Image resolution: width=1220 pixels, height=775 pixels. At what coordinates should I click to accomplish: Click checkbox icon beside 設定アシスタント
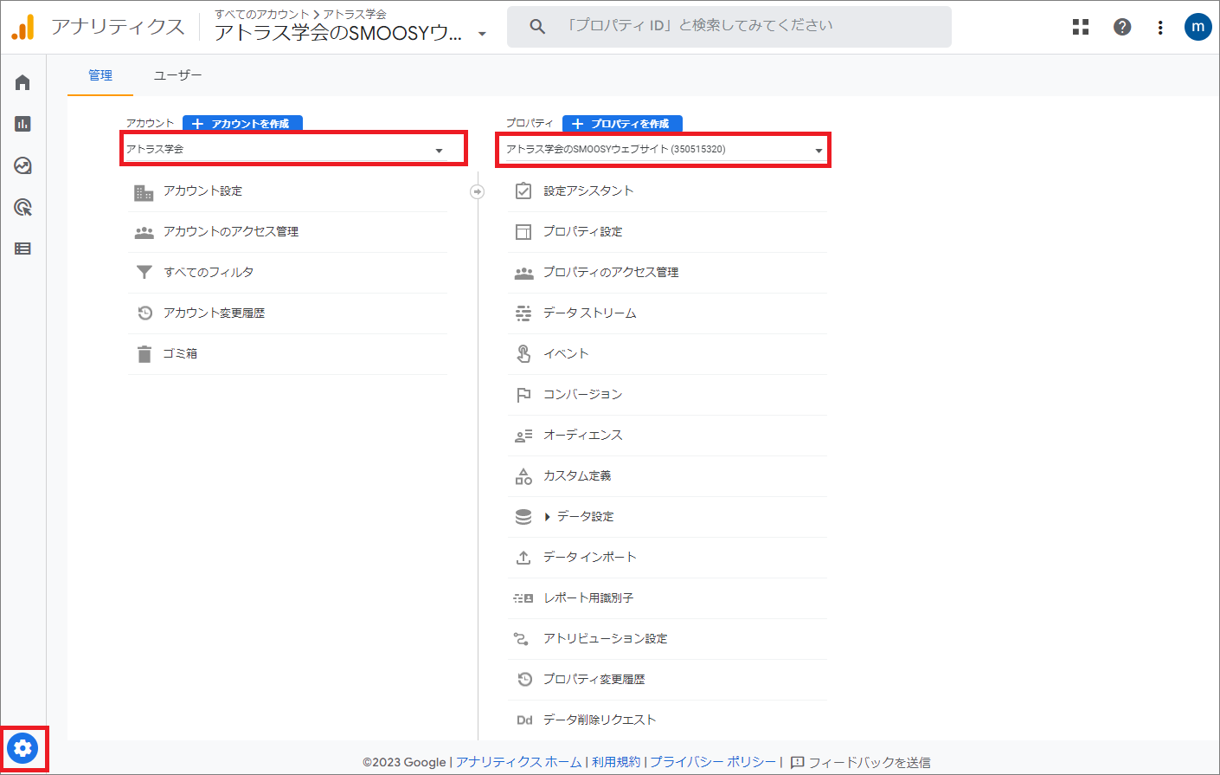click(x=523, y=191)
